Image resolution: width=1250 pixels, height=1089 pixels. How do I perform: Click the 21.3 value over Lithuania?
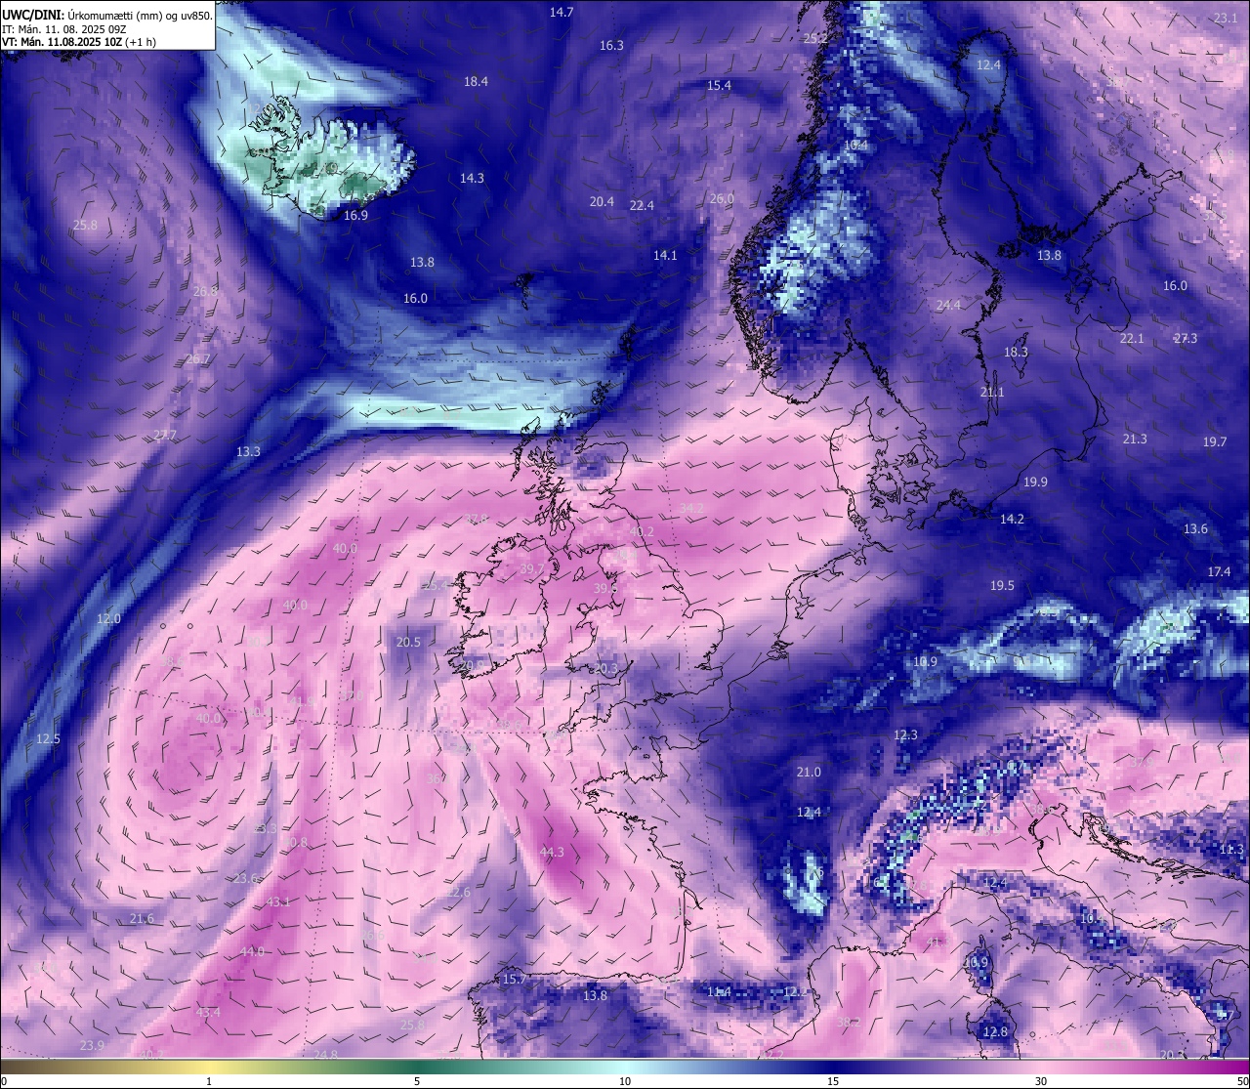[1135, 440]
